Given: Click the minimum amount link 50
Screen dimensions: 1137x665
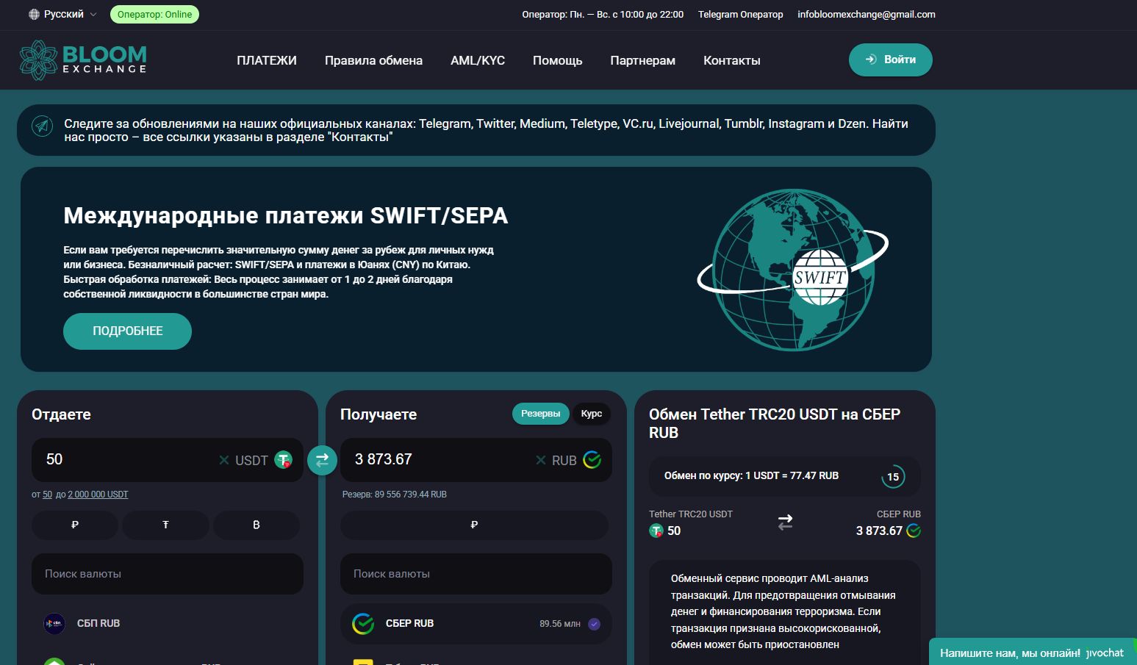Looking at the screenshot, I should click(47, 495).
